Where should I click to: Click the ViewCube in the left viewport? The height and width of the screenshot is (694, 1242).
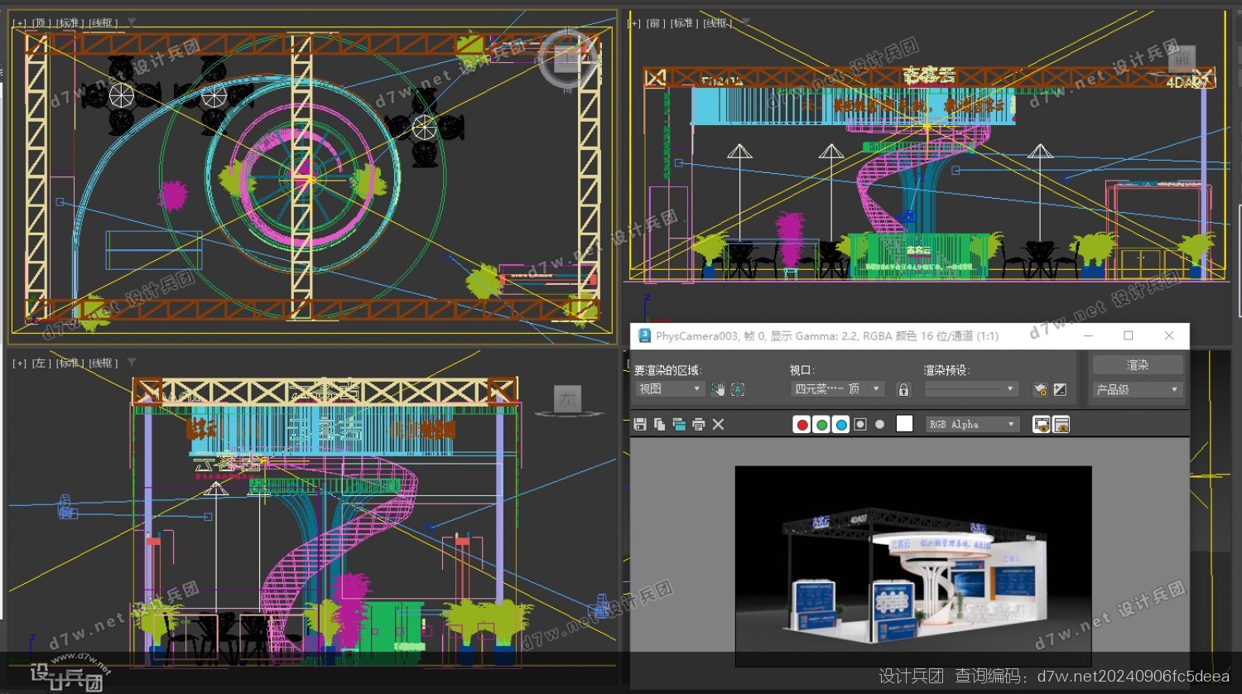(567, 399)
